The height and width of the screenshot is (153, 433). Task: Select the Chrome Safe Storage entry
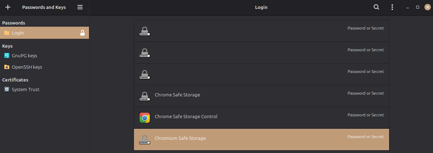262,96
